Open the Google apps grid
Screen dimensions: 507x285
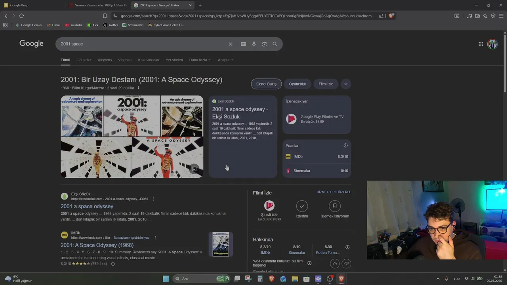point(480,44)
